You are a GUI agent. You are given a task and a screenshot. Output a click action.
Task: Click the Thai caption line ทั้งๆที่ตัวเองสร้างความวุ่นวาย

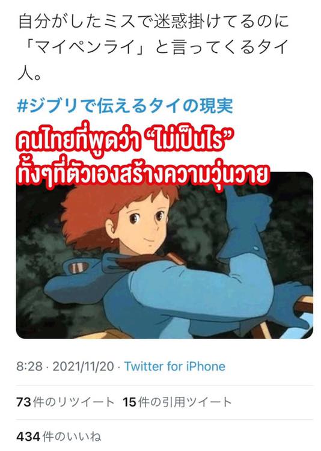point(143,174)
